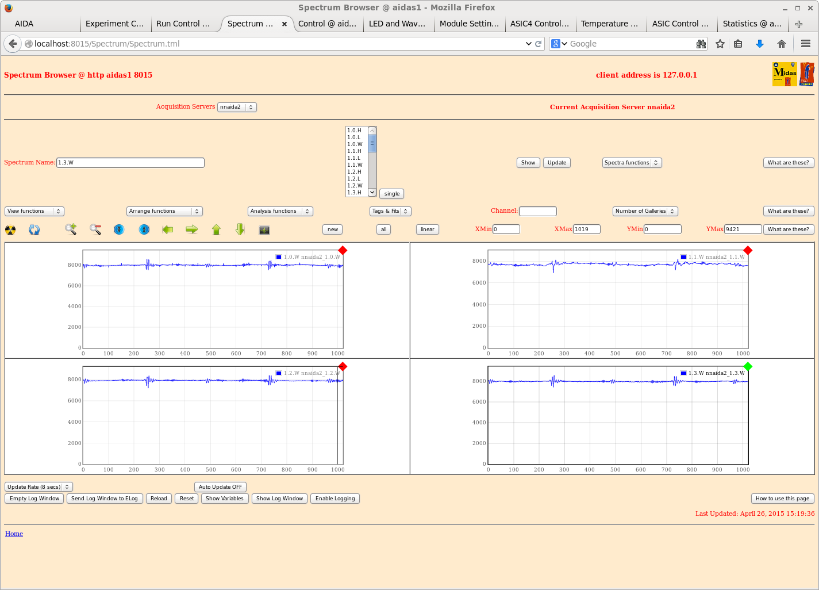819x590 pixels.
Task: Open the Number of Galleries dropdown
Action: click(645, 211)
